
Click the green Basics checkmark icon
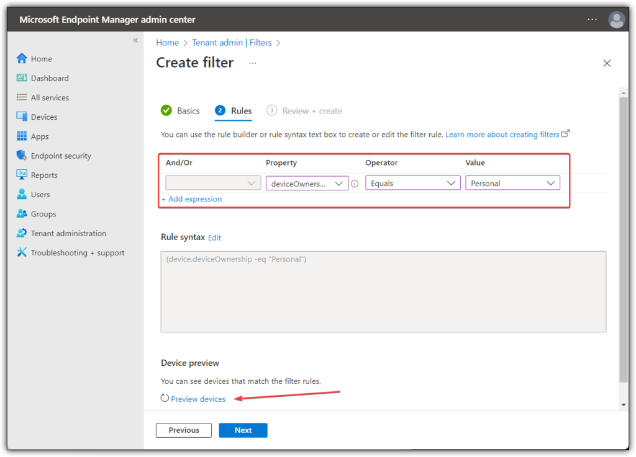166,110
